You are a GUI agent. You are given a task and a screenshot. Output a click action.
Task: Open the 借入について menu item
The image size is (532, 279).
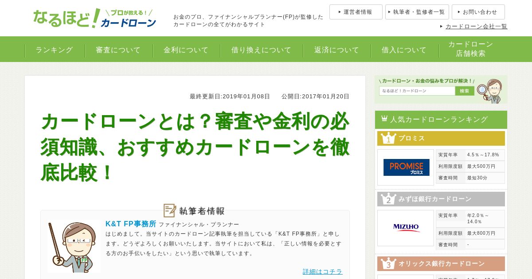pos(404,50)
